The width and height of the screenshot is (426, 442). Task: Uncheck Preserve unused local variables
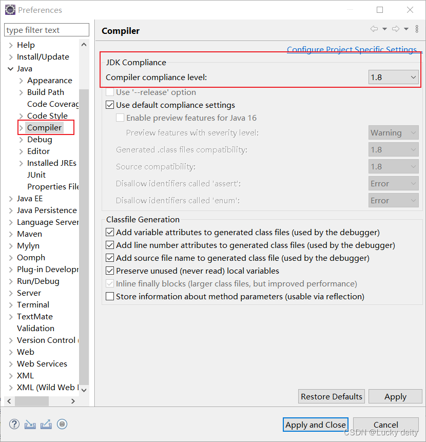coord(109,271)
